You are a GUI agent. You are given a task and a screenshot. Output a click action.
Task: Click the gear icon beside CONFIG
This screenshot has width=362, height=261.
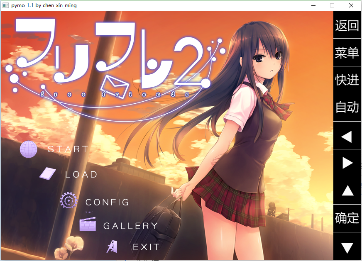click(68, 201)
